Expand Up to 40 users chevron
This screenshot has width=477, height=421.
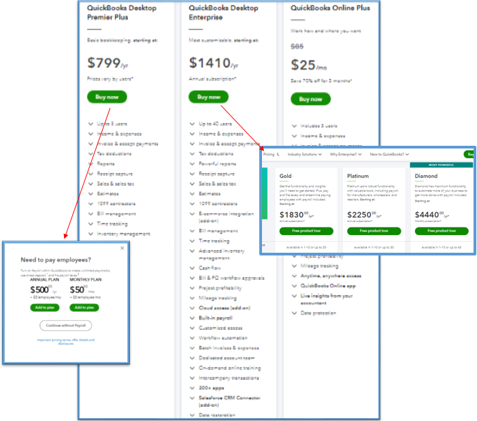(193, 124)
